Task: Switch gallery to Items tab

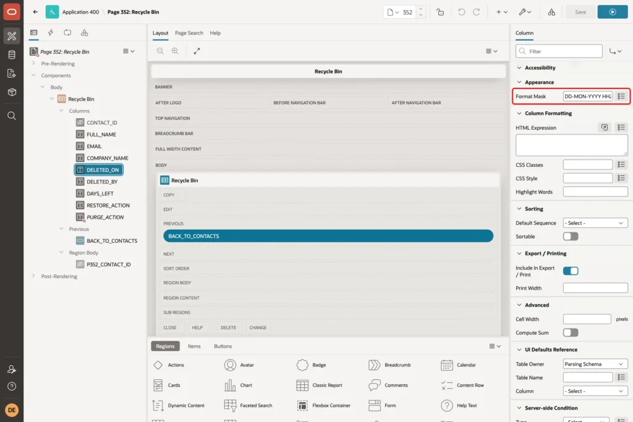Action: (x=194, y=346)
